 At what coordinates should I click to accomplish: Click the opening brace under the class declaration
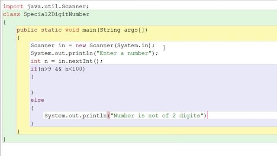[4, 22]
